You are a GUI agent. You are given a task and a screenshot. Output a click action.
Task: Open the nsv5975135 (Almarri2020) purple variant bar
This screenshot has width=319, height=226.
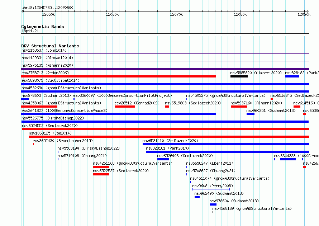click(165, 69)
